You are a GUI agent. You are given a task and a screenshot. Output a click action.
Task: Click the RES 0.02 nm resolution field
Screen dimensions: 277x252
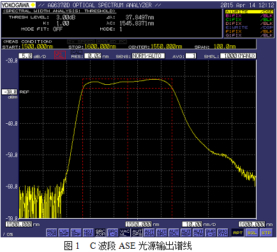[x=93, y=56]
